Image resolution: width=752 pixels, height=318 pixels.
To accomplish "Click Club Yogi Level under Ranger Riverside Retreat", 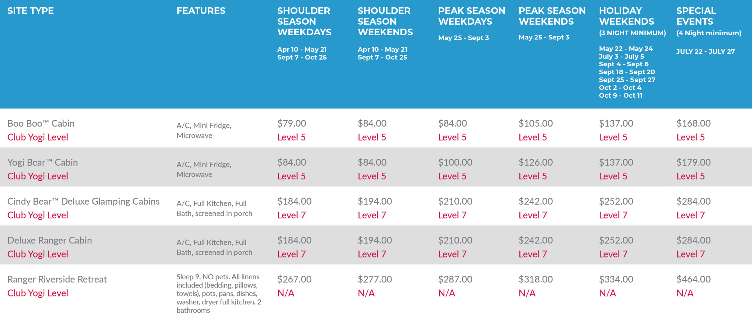I will (x=38, y=293).
